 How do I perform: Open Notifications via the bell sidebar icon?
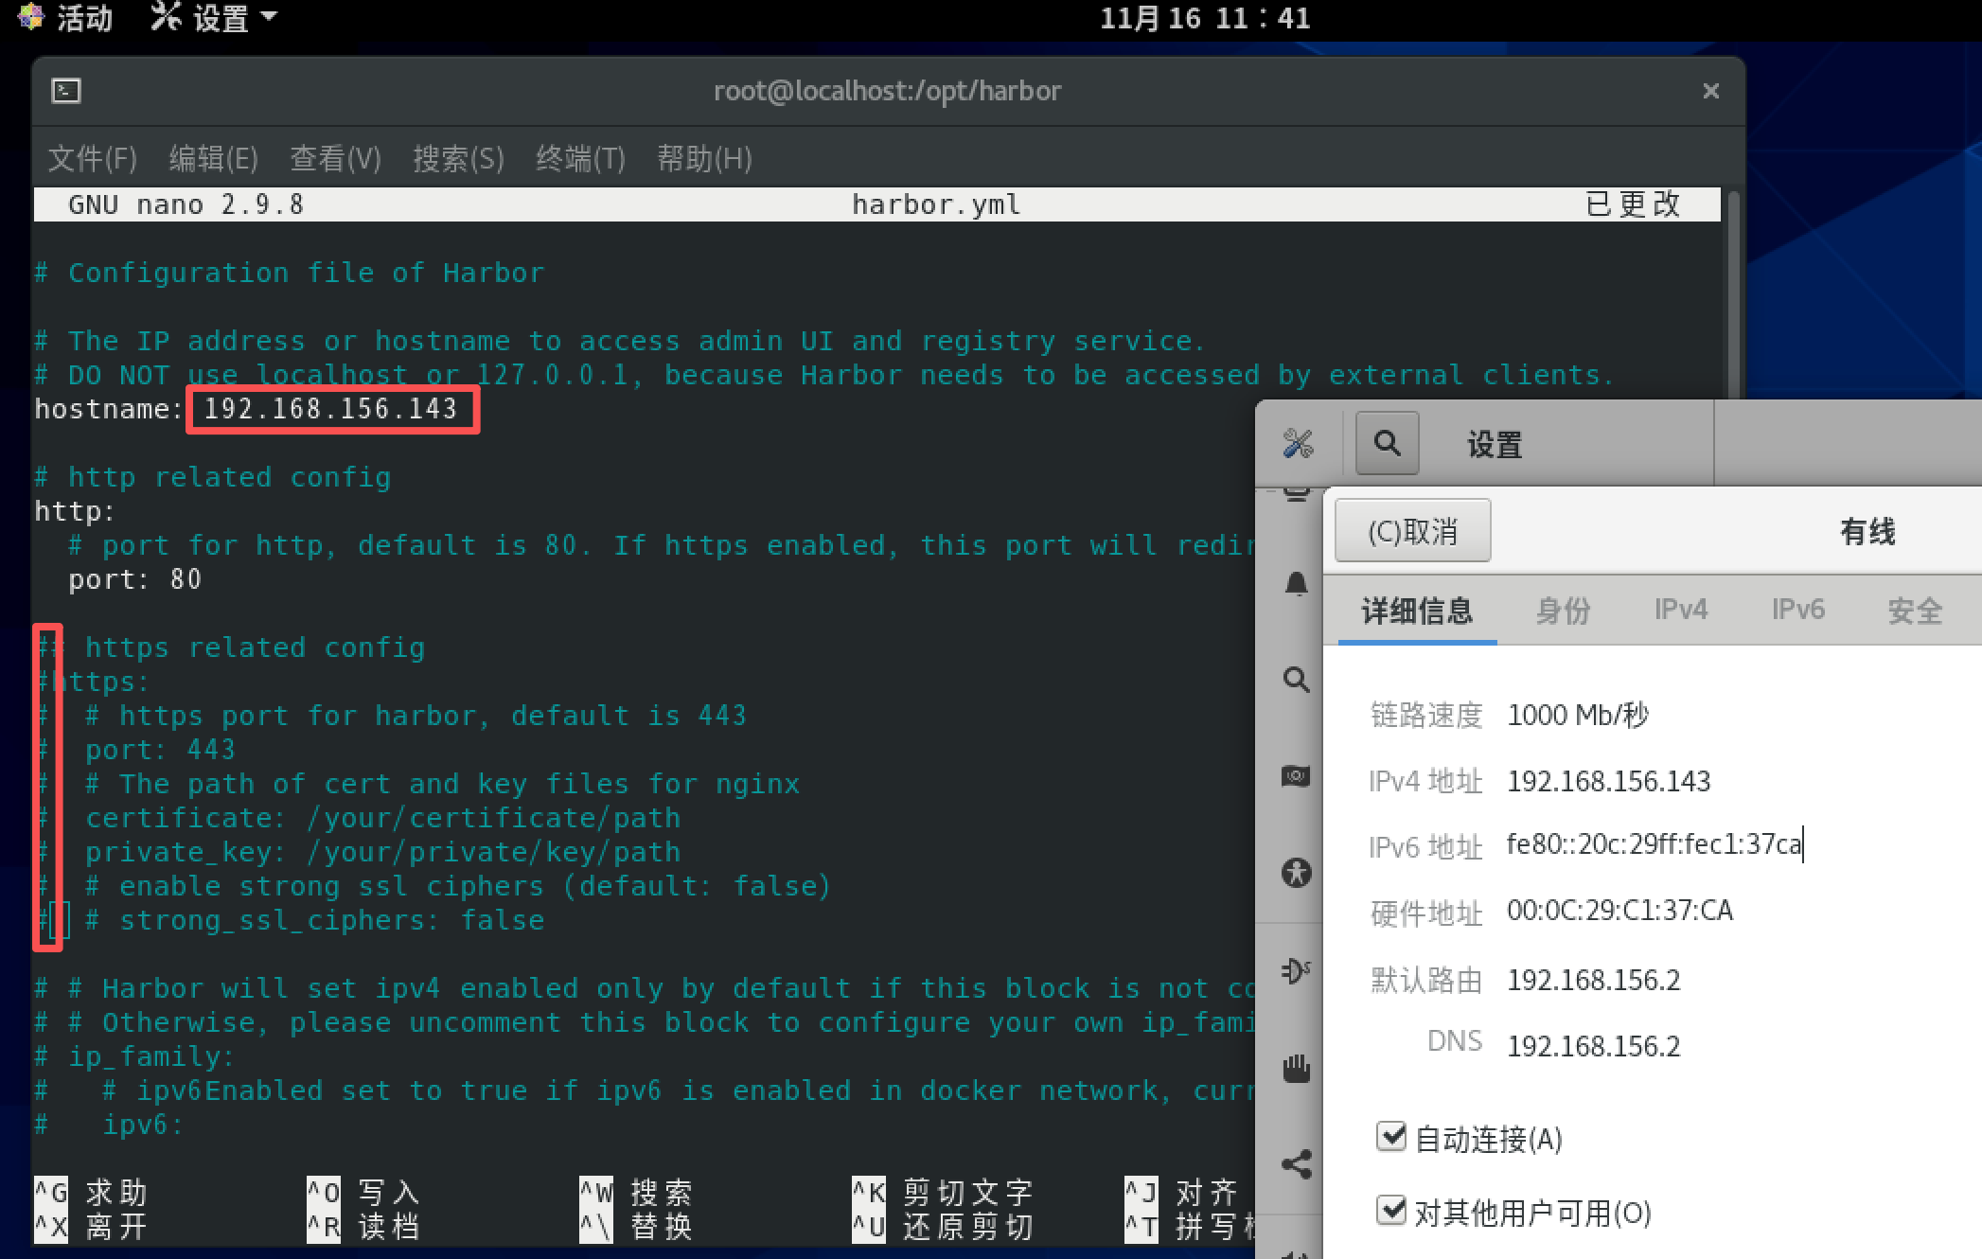point(1296,584)
